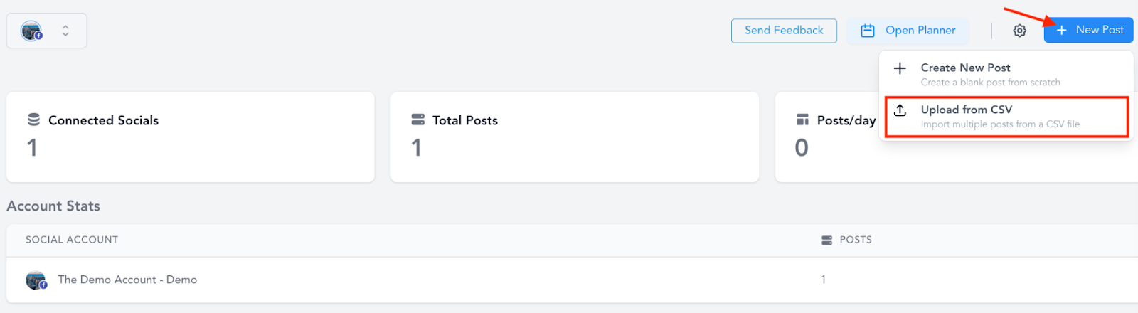Click the SOCIAL ACCOUNT column header
The width and height of the screenshot is (1138, 313).
tap(72, 240)
